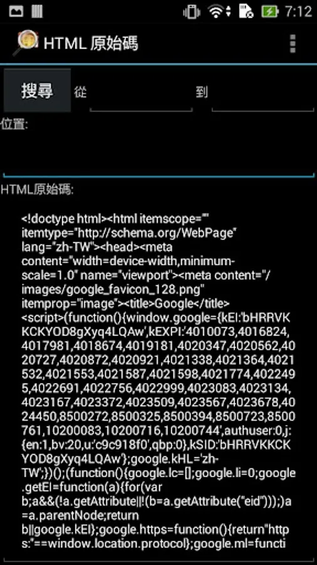Tap the battery charging status icon

[270, 11]
